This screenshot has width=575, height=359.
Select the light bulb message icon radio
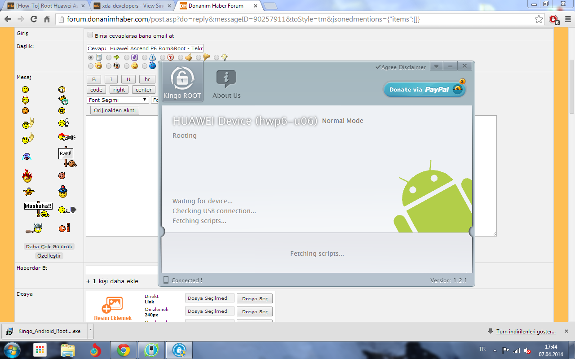[217, 57]
